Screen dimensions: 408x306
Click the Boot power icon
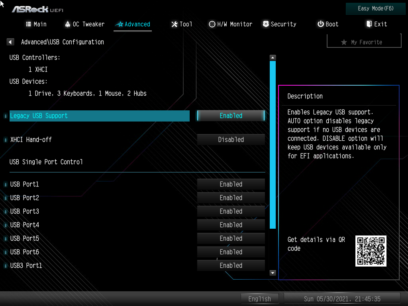[x=321, y=24]
